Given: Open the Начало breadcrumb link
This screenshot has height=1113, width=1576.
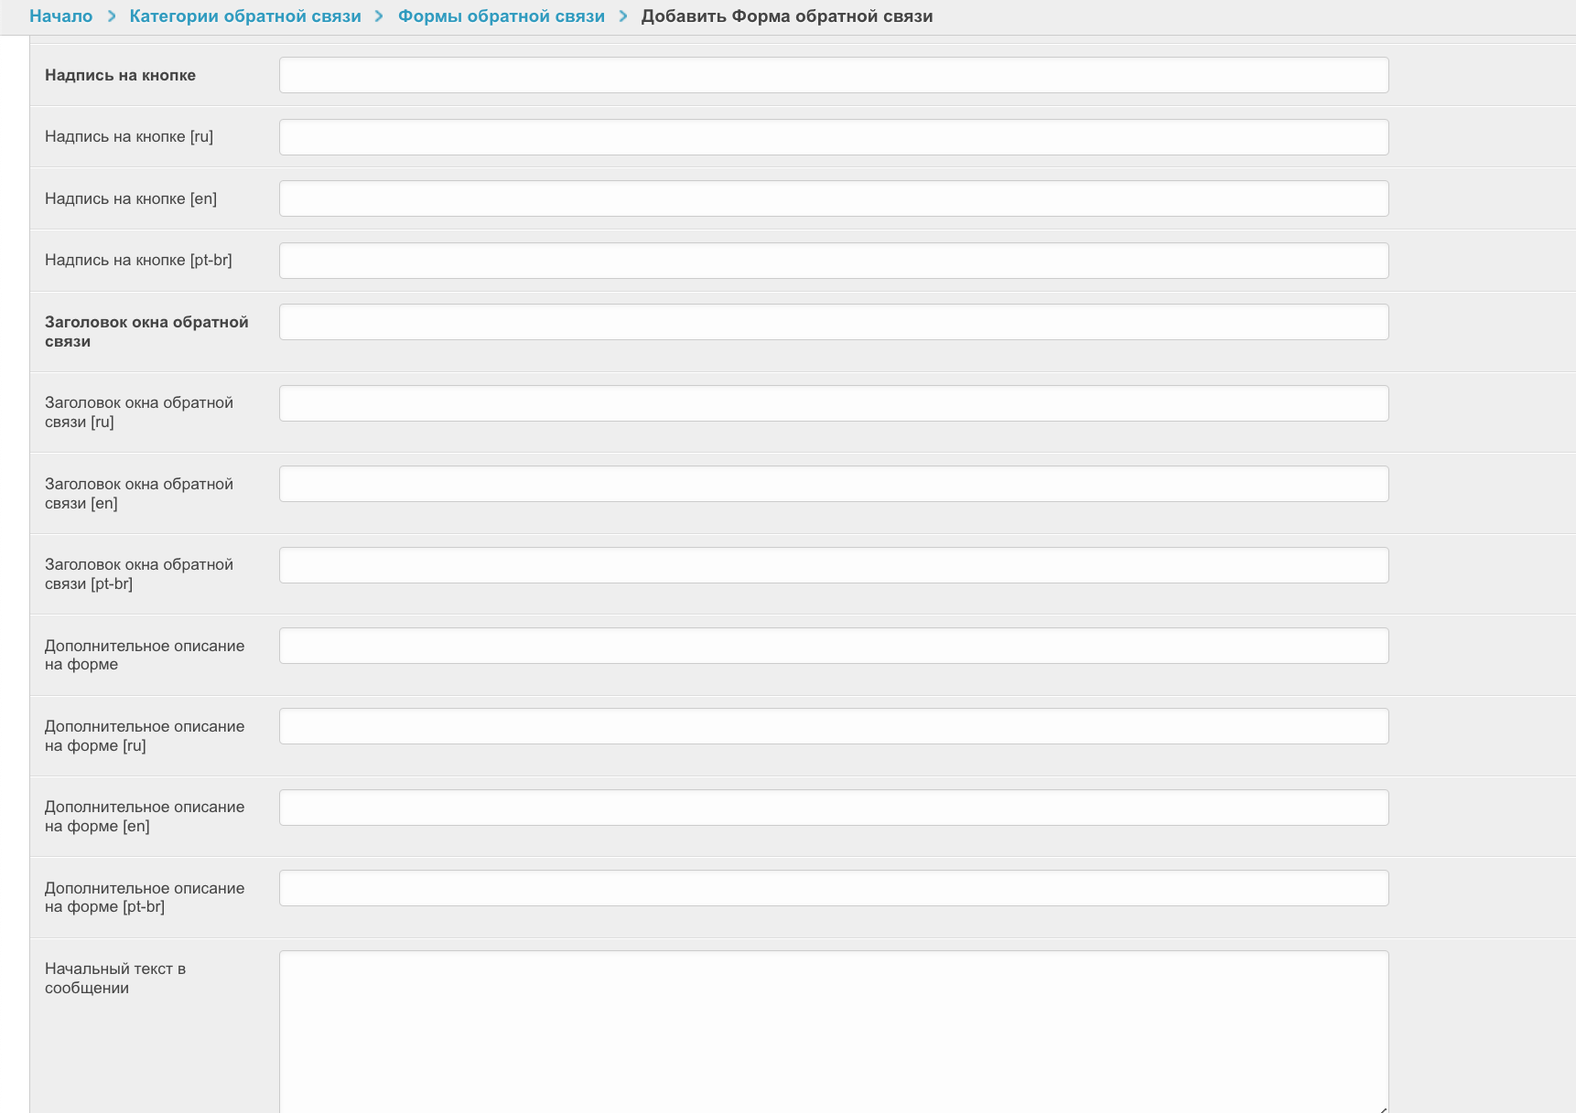Looking at the screenshot, I should tap(60, 16).
